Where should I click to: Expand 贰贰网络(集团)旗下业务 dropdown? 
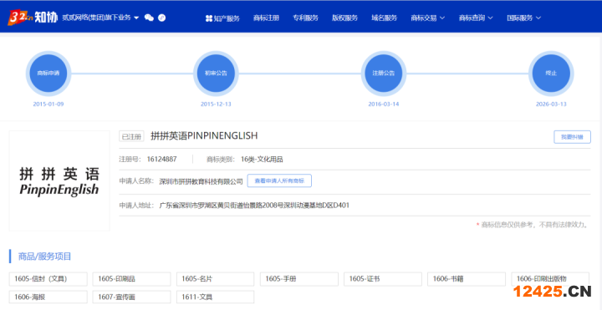coord(100,18)
